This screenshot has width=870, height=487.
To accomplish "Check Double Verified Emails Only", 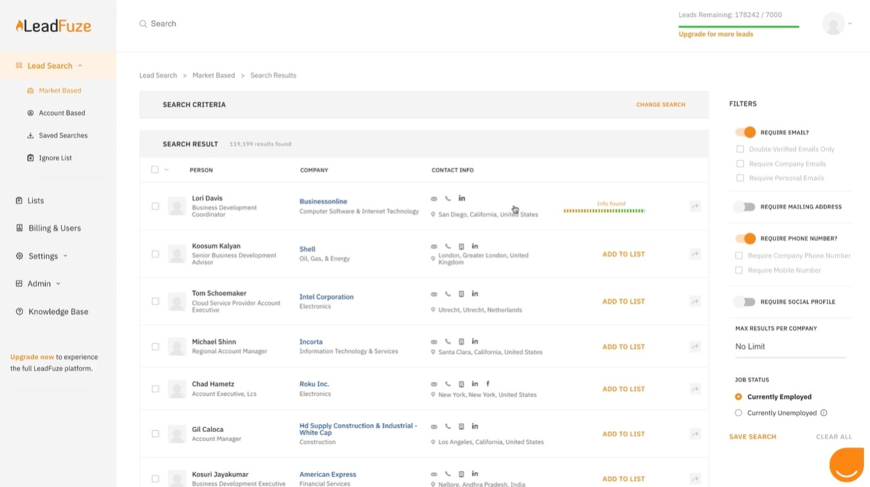I will point(740,149).
